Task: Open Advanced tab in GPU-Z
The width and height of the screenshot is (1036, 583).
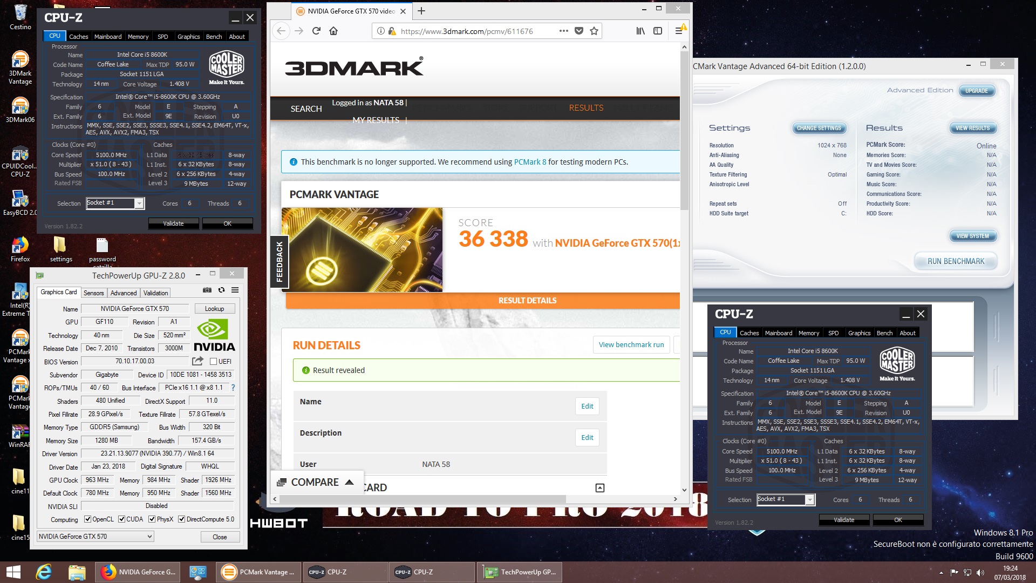Action: [124, 293]
